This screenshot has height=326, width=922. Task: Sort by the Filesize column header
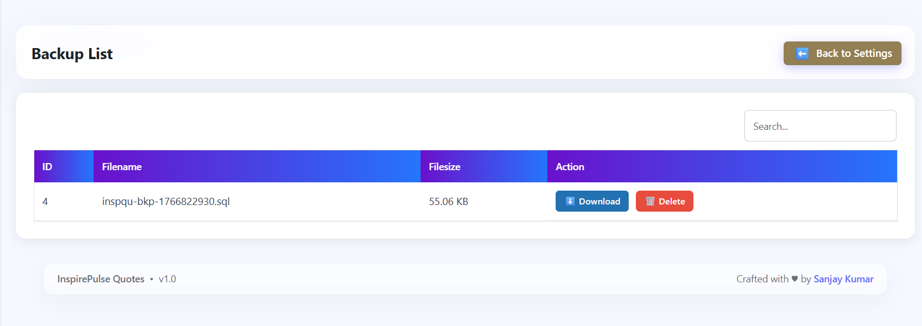click(484, 166)
